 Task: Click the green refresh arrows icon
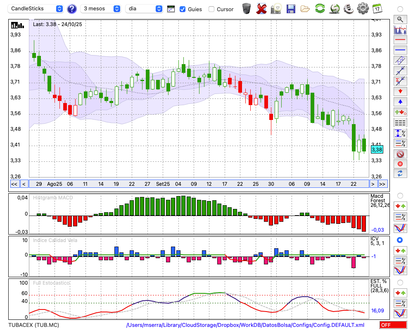click(320, 8)
